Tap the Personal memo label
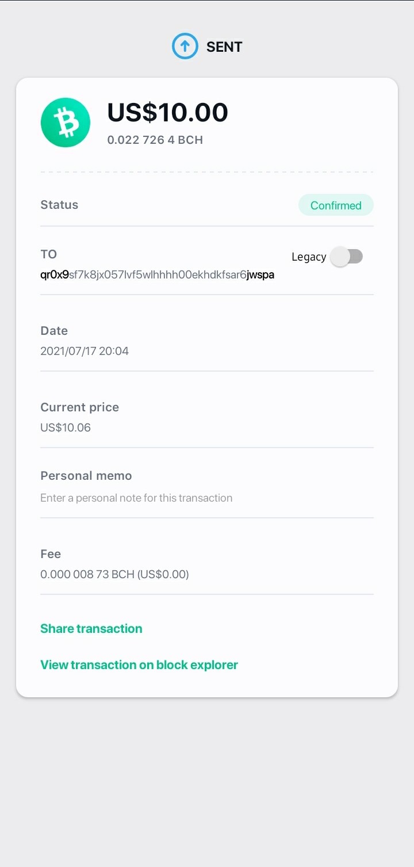Image resolution: width=414 pixels, height=867 pixels. pos(86,476)
